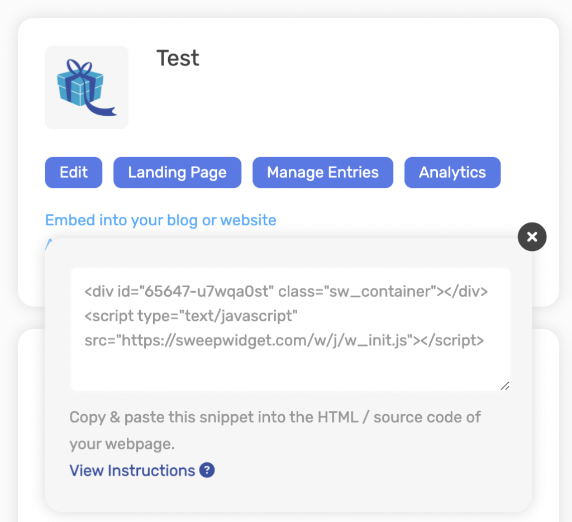Click the gift box giveaway thumbnail
The image size is (572, 522).
point(87,87)
